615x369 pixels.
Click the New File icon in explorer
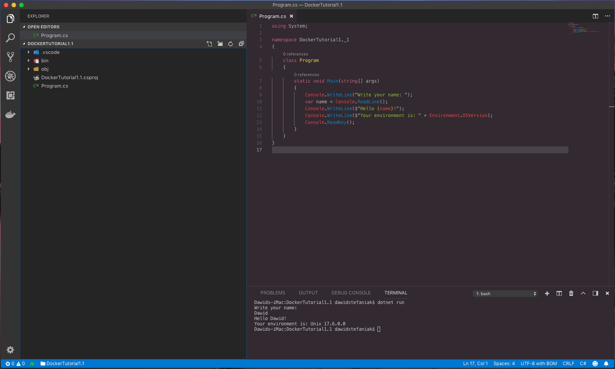209,44
